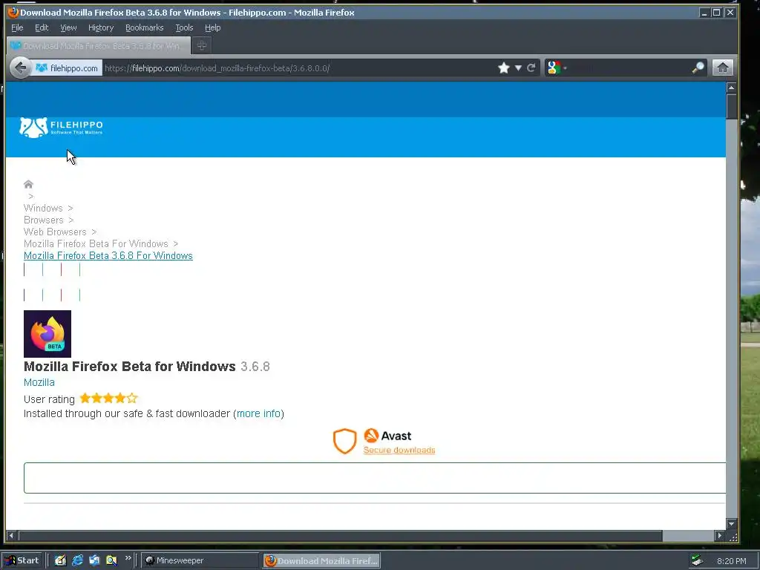Image resolution: width=760 pixels, height=570 pixels.
Task: Click the back navigation arrow button
Action: tap(20, 68)
